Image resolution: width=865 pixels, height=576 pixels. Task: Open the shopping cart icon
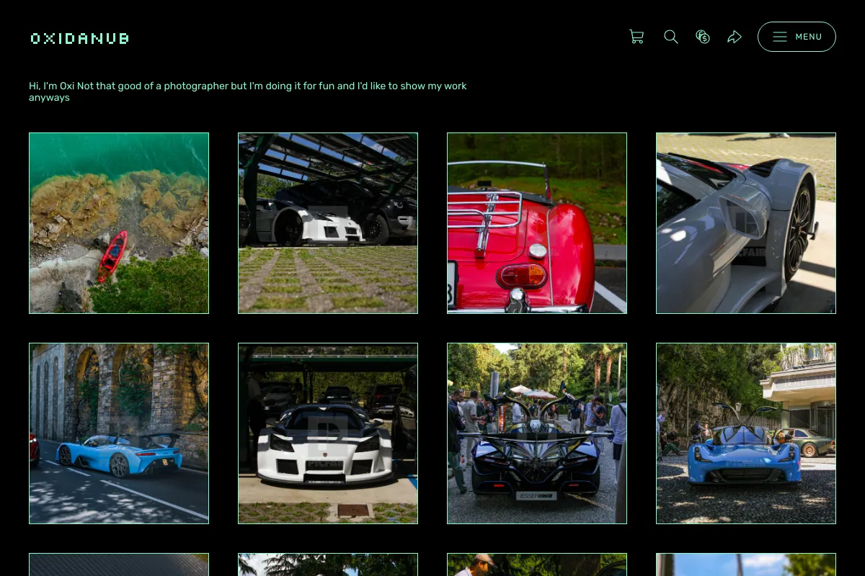[636, 37]
